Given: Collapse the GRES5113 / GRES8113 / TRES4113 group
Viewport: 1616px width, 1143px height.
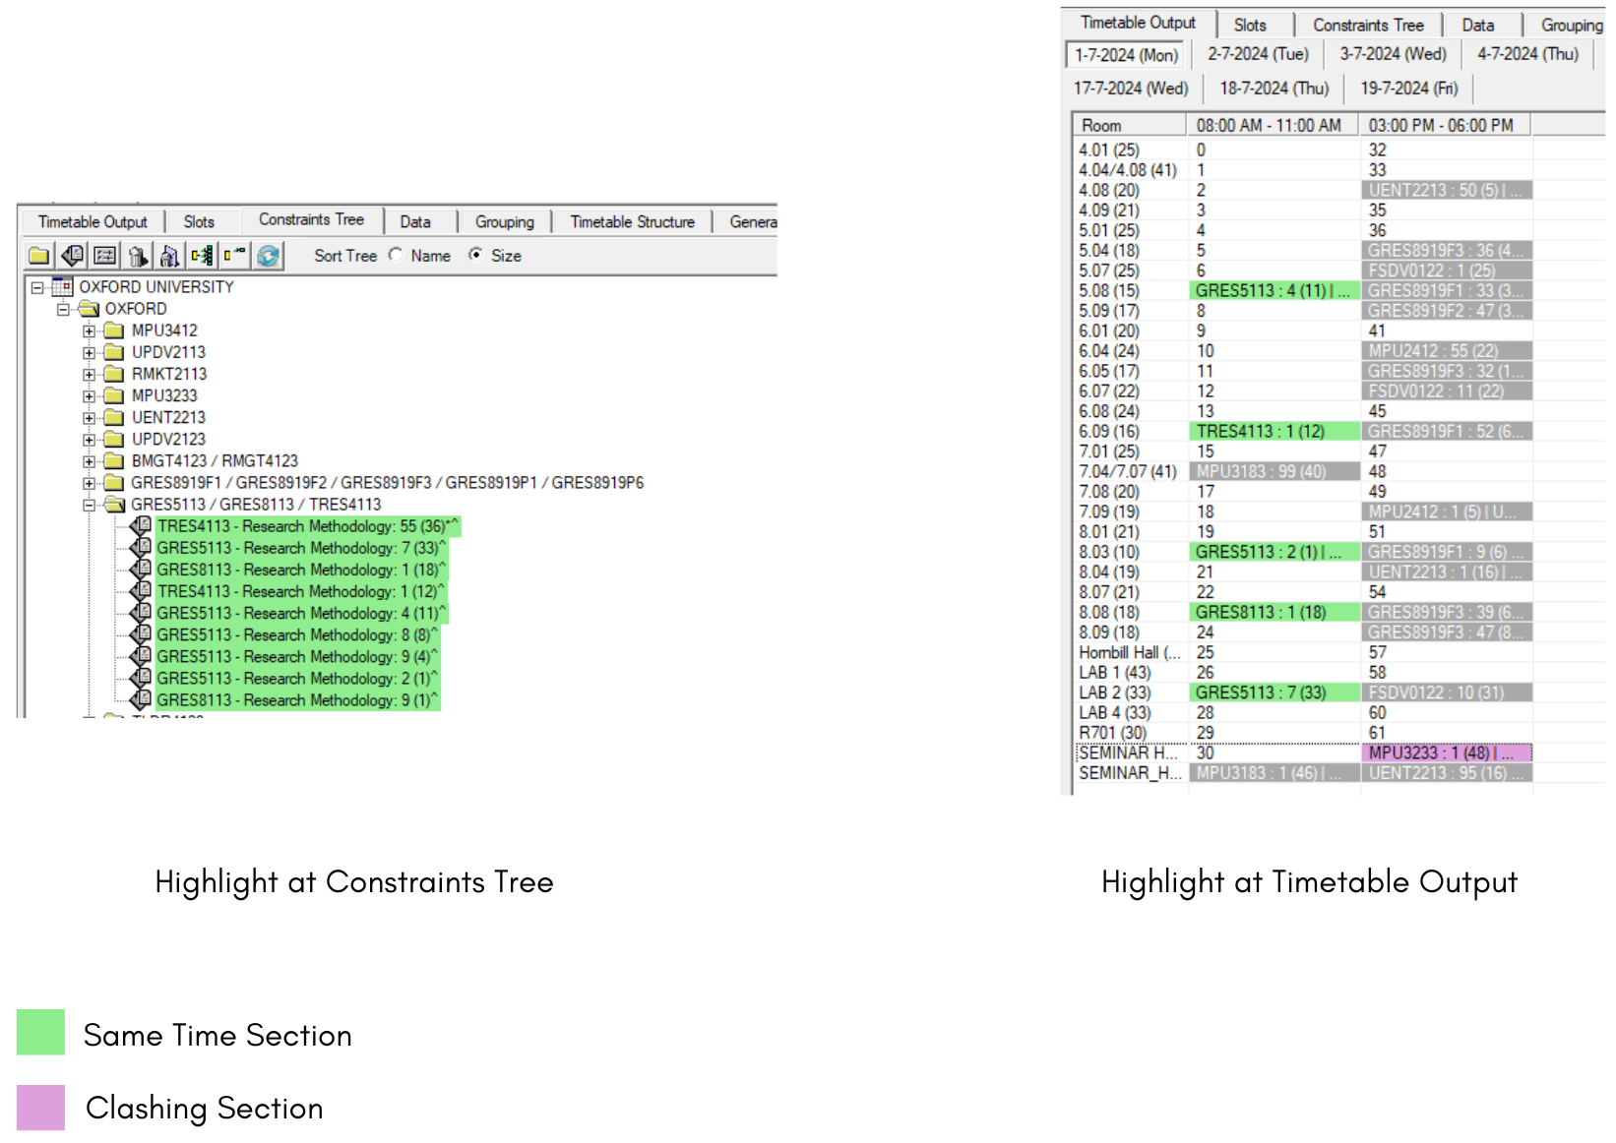Looking at the screenshot, I should coord(90,505).
